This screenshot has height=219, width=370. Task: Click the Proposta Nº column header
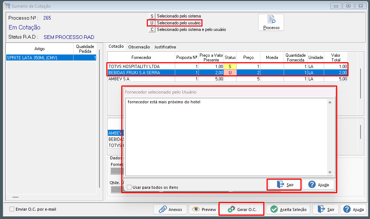click(x=187, y=57)
